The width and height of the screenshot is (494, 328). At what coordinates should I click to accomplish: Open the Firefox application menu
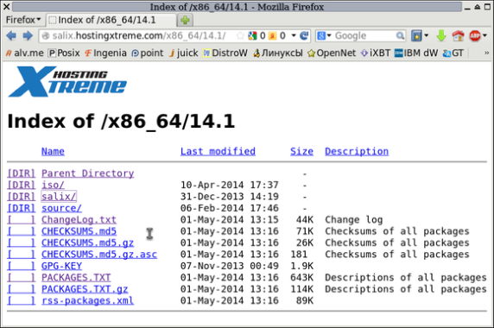(x=23, y=20)
